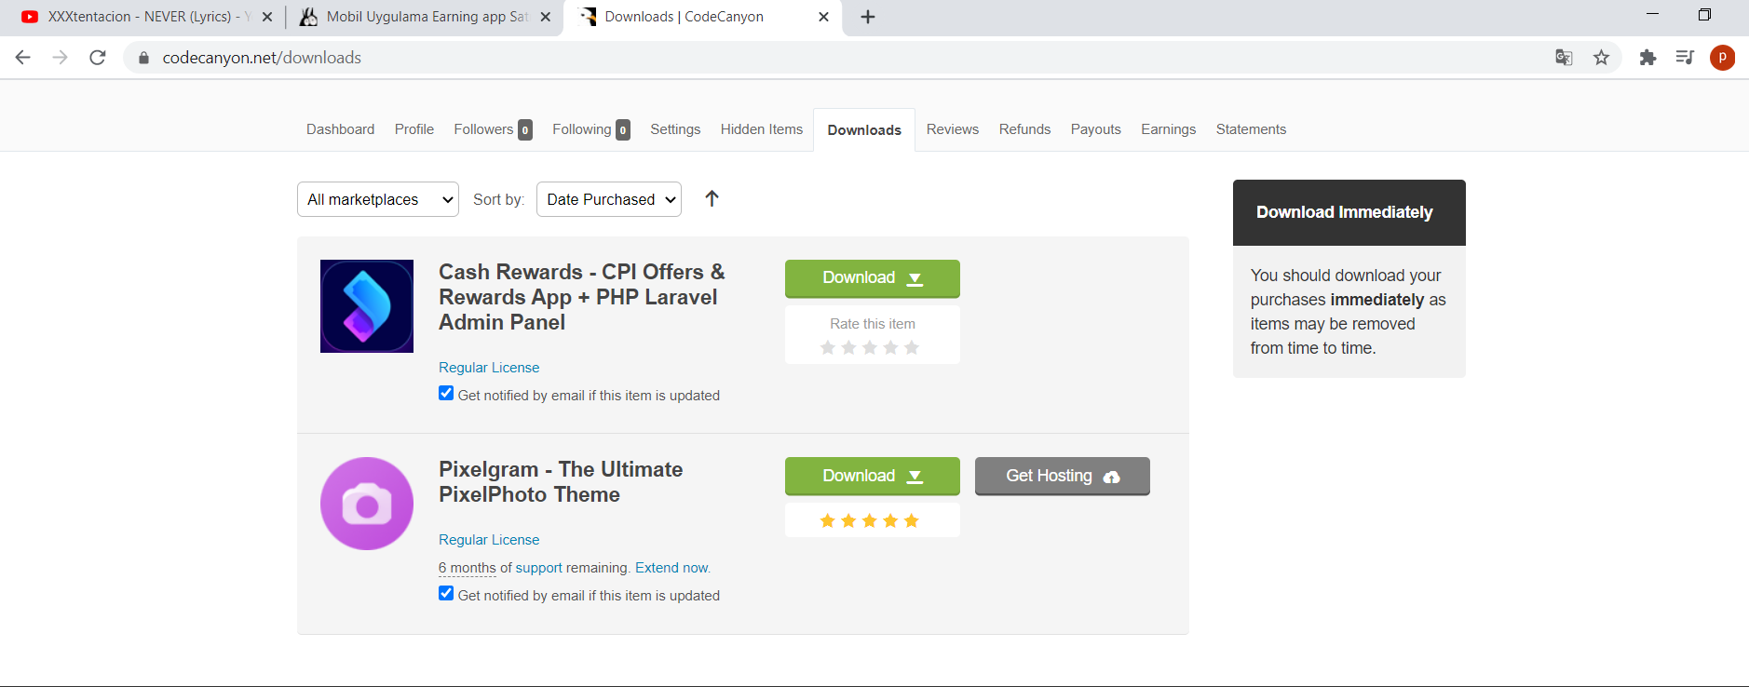
Task: Download the Cash Rewards item
Action: click(873, 278)
